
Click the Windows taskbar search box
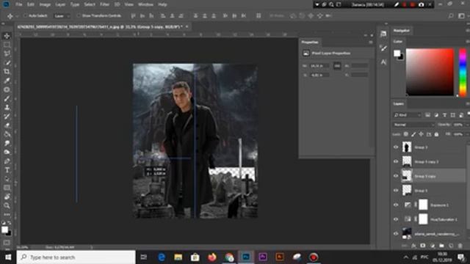pos(76,257)
